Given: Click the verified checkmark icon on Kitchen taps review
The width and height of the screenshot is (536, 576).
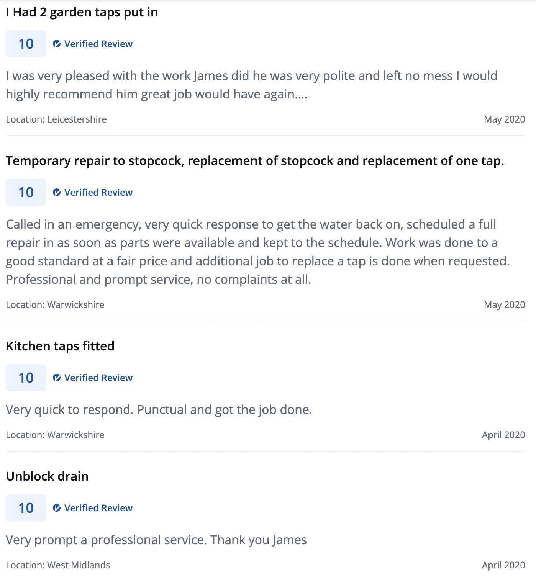Looking at the screenshot, I should (57, 378).
